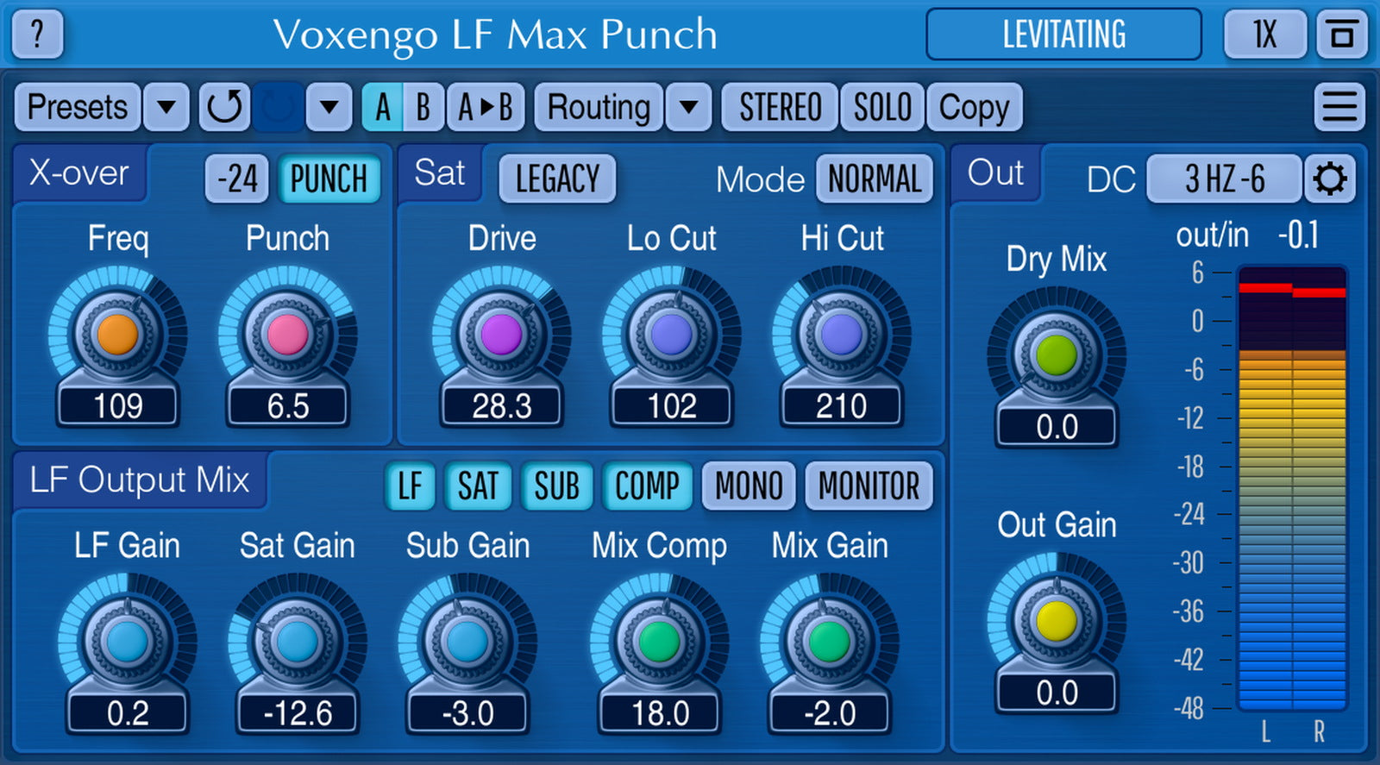This screenshot has width=1380, height=765.
Task: Open the Routing selector
Action: (599, 107)
